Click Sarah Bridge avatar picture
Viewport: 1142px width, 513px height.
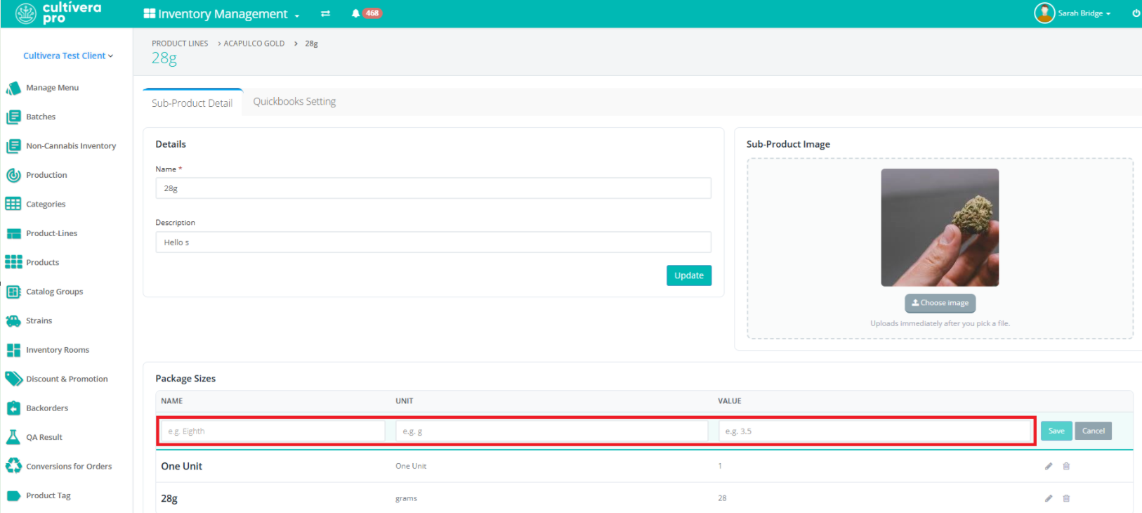point(1044,13)
